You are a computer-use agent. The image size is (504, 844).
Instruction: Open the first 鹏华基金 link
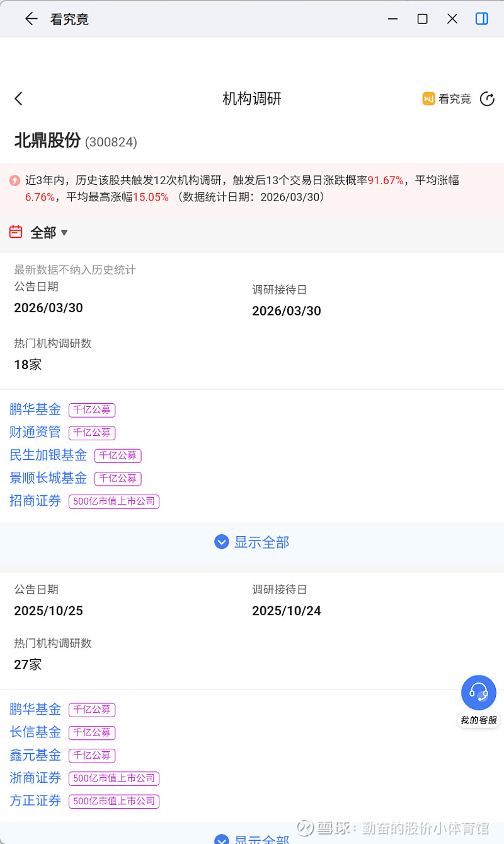(35, 409)
